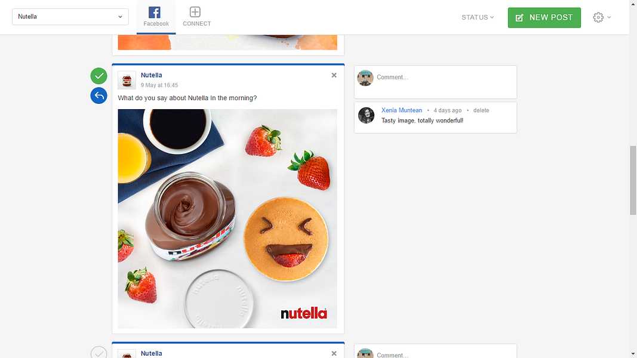Click the 4 days ago comment timestamp
This screenshot has width=637, height=358.
[x=447, y=110]
